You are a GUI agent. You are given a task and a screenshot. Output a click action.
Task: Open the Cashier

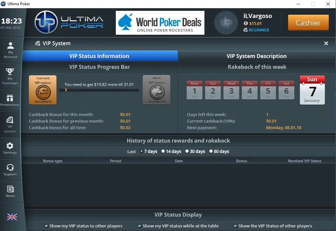308,23
